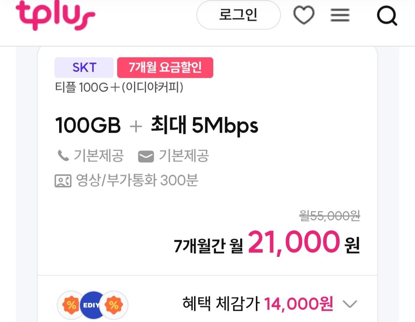Click the tplus logo

[55, 16]
